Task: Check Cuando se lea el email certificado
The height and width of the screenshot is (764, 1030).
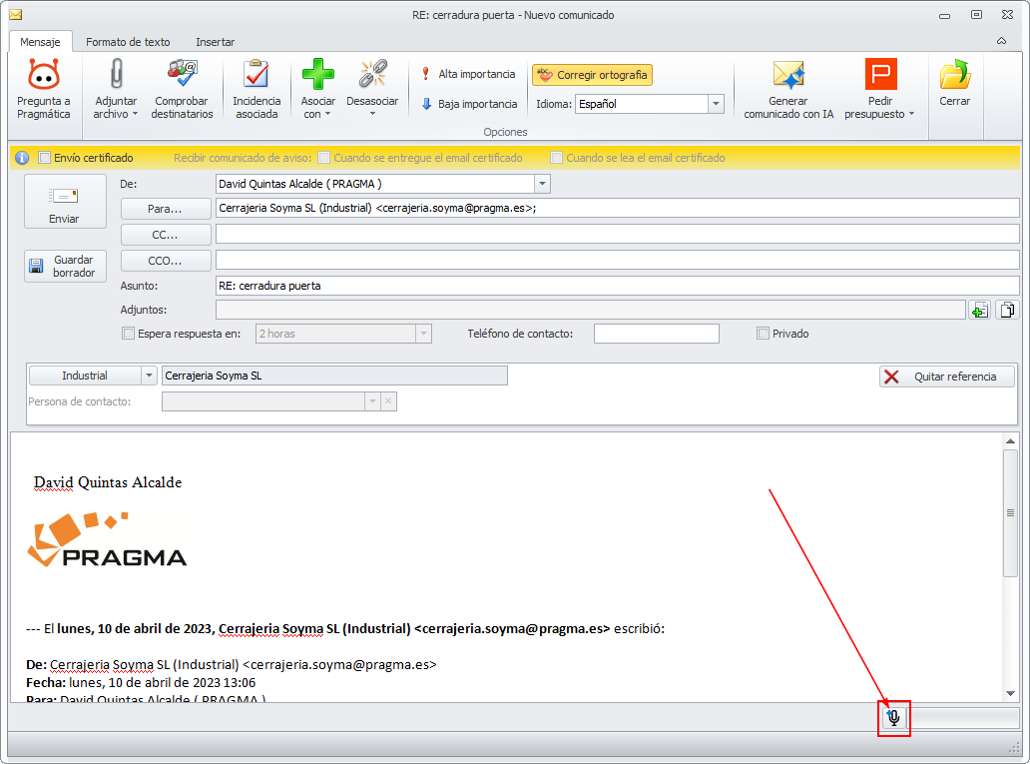Action: click(x=556, y=158)
